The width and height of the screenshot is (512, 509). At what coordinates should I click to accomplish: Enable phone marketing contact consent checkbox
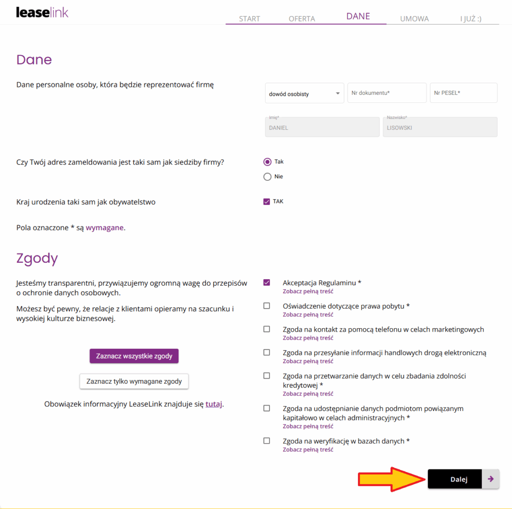click(x=267, y=329)
